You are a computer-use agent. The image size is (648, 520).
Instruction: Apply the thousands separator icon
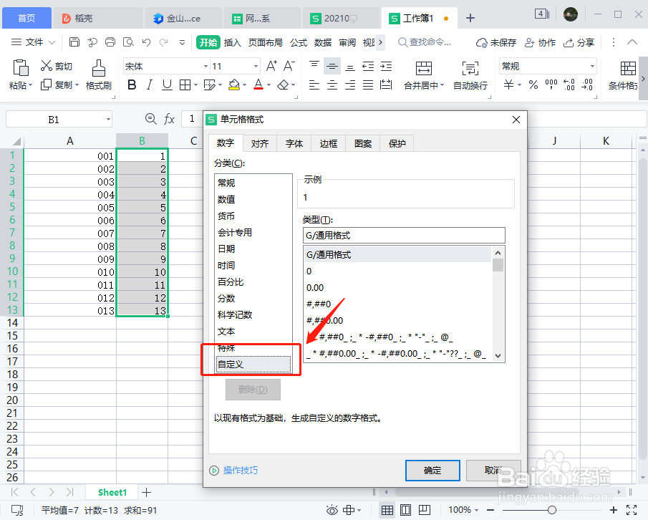[x=551, y=85]
